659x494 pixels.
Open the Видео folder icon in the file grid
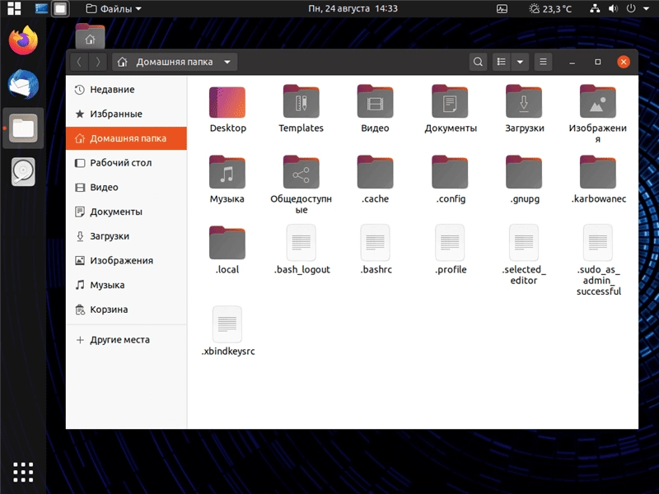375,101
